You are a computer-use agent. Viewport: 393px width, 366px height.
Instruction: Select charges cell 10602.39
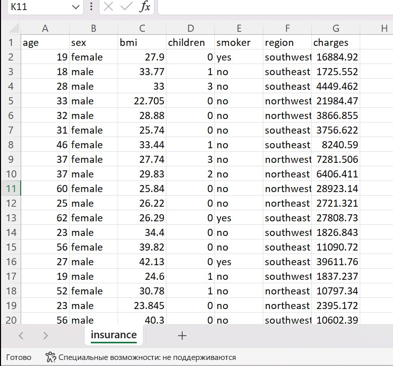(335, 319)
